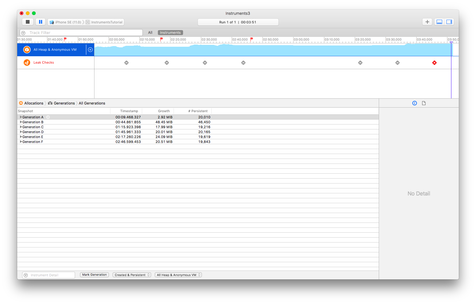The width and height of the screenshot is (476, 304).
Task: Jump to the red flag near 02:10
Action: tap(162, 39)
